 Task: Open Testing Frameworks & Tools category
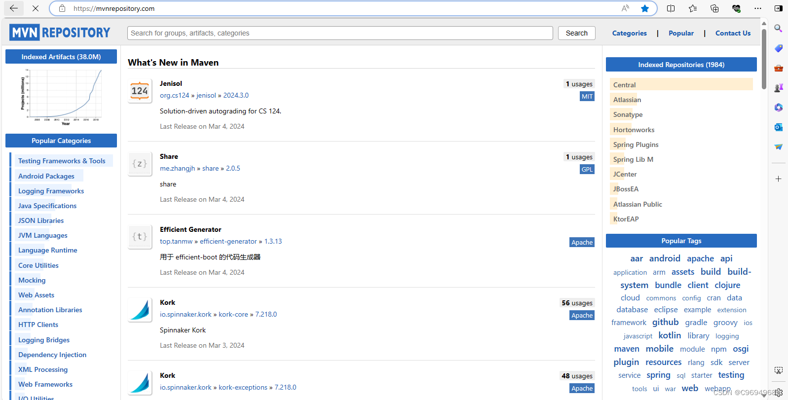point(62,161)
